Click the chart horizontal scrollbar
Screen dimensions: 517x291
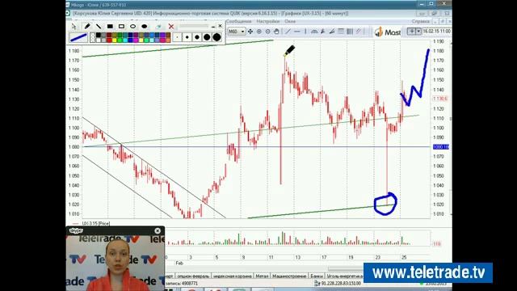point(347,269)
